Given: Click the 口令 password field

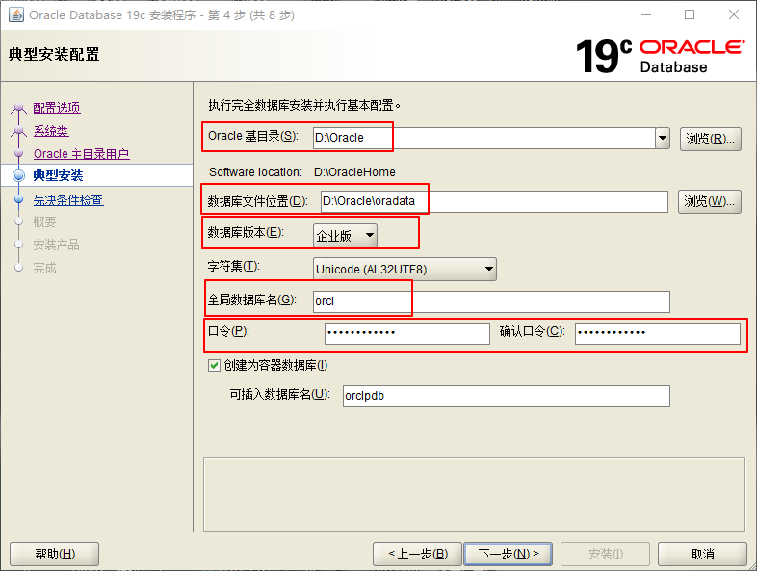Looking at the screenshot, I should (407, 333).
